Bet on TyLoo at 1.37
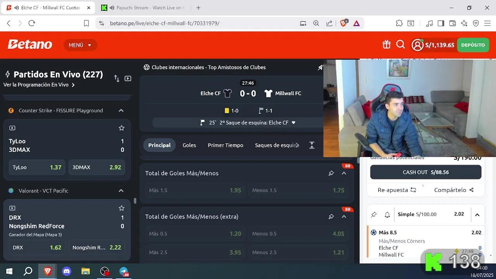 click(37, 167)
